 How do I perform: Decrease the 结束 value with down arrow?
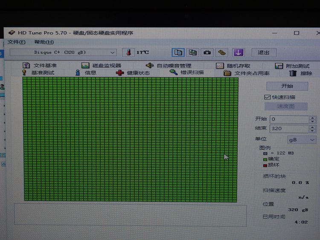pyautogui.click(x=312, y=131)
